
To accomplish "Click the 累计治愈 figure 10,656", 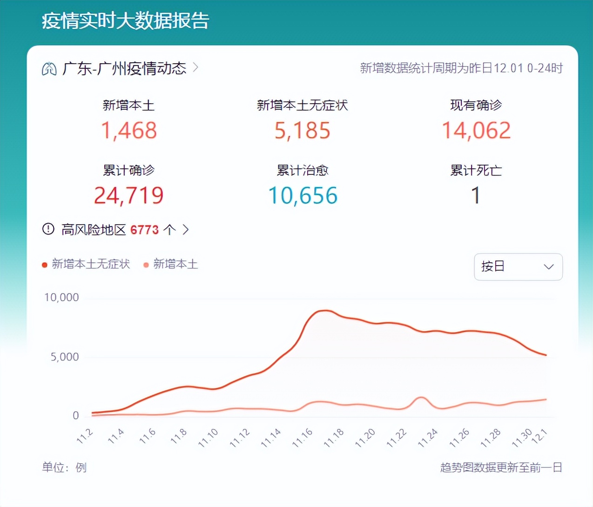I will click(x=303, y=195).
